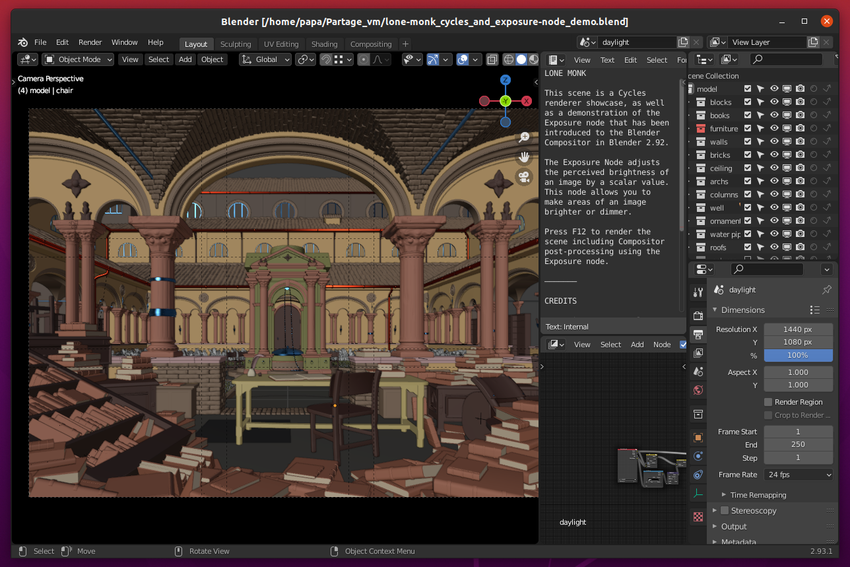Open the Frame Rate 24 fps dropdown
The image size is (850, 567).
799,475
